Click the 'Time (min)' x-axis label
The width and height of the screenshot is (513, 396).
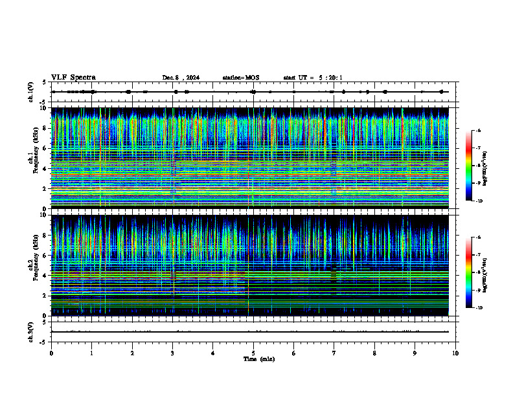259,359
